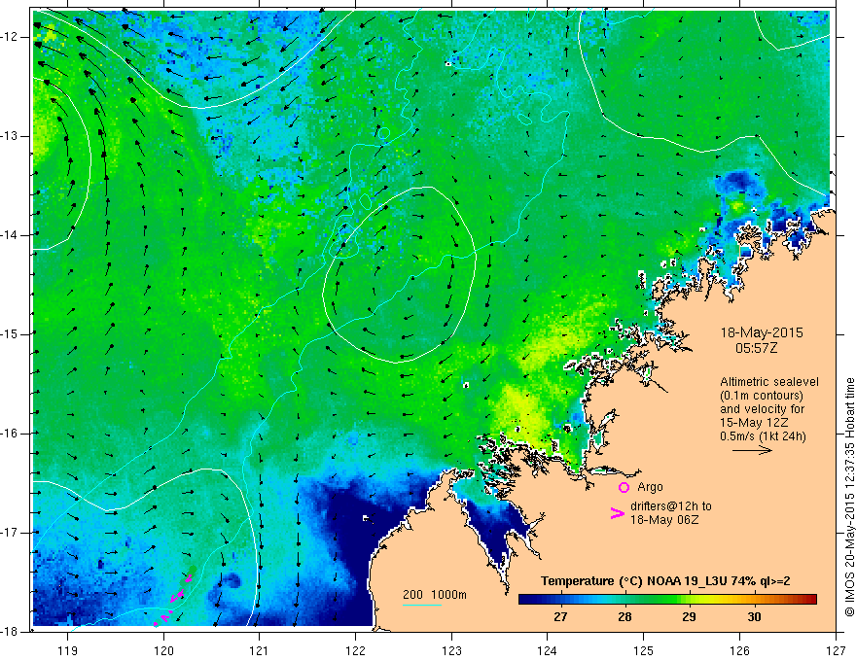The image size is (856, 661).
Task: Click the magenta drifters arrowhead legend symbol
Action: [x=617, y=513]
